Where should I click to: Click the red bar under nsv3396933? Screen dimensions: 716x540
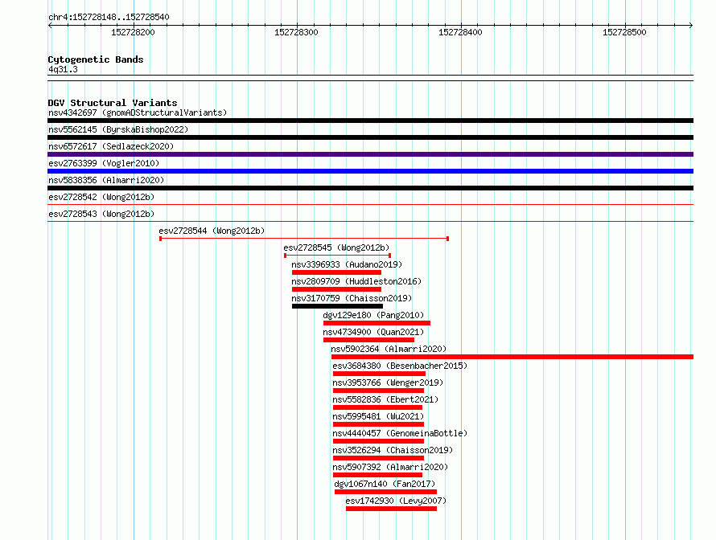336,272
